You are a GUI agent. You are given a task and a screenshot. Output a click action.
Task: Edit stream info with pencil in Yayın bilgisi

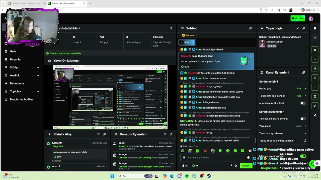click(x=297, y=28)
